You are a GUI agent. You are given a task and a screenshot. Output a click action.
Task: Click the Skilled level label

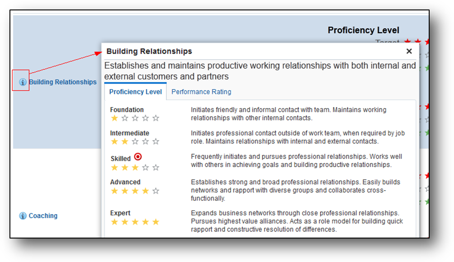pyautogui.click(x=120, y=159)
